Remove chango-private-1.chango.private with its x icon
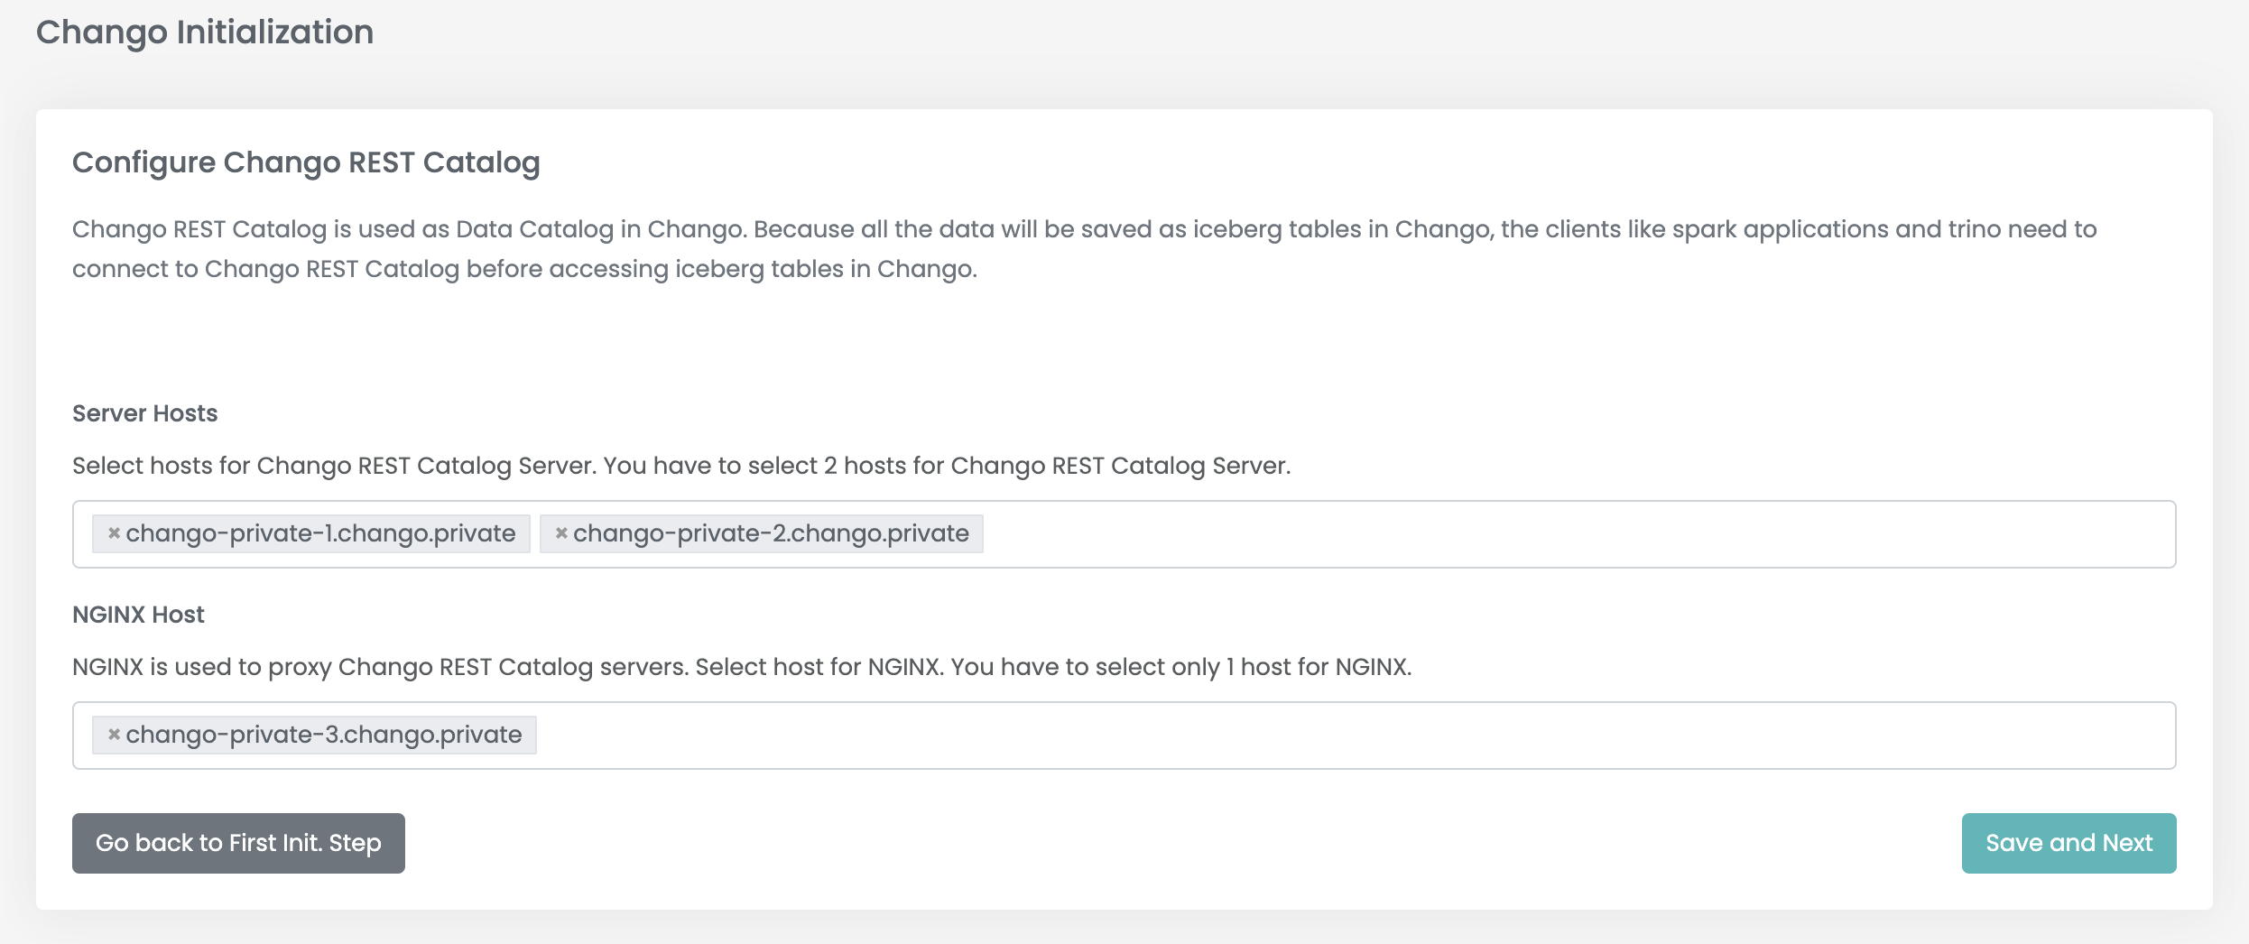 pos(114,533)
